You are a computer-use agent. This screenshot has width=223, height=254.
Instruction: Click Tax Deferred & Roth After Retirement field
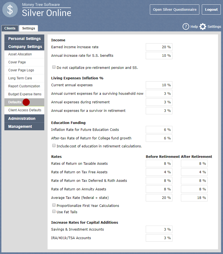click(194, 181)
